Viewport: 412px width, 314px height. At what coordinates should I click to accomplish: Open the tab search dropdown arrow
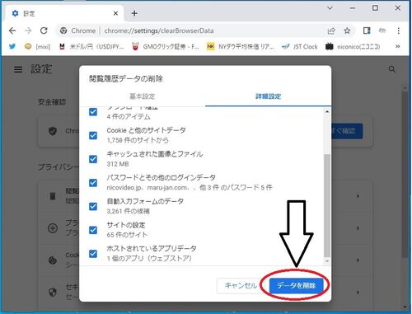(330, 8)
